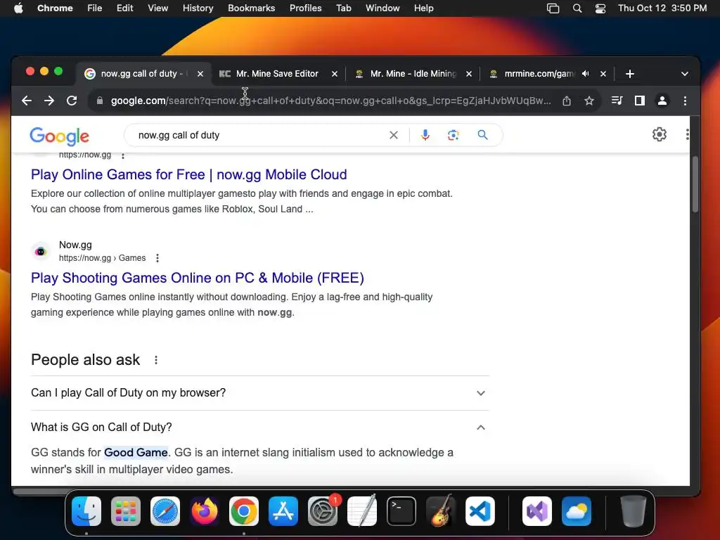720x540 pixels.
Task: Open a new Chrome tab
Action: point(630,73)
